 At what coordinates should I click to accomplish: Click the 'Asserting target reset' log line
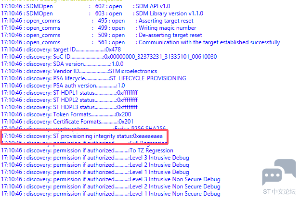(97, 21)
